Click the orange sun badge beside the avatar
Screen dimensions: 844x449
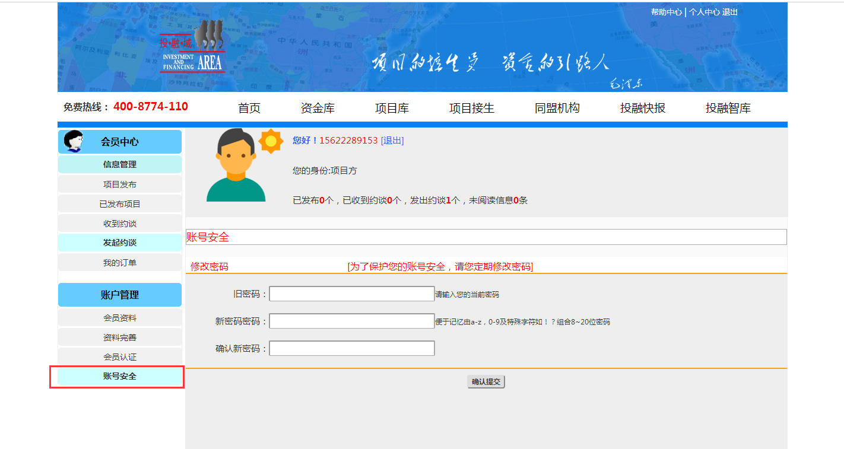tap(271, 141)
